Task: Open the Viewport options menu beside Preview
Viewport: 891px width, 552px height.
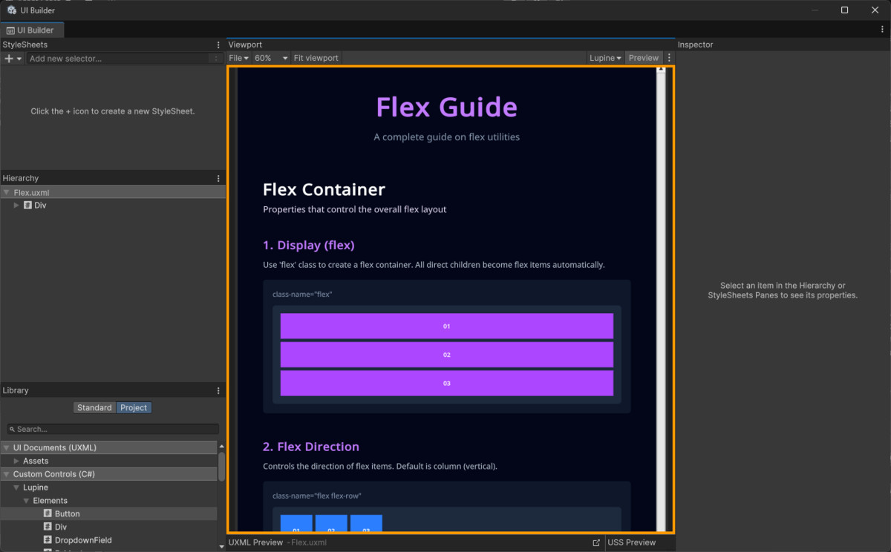Action: click(x=668, y=57)
